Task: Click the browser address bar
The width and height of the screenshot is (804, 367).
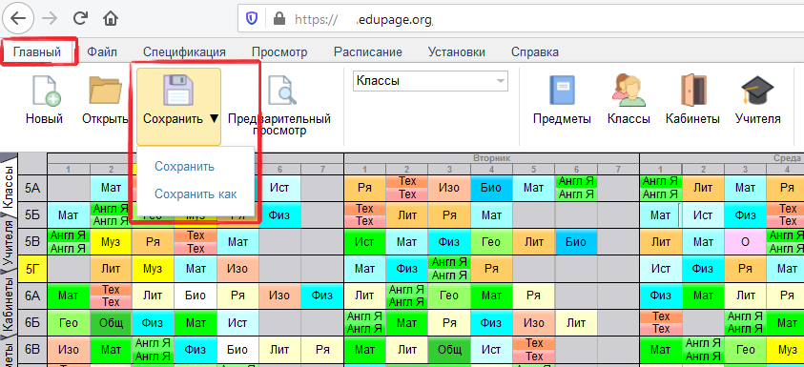Action: click(x=521, y=19)
